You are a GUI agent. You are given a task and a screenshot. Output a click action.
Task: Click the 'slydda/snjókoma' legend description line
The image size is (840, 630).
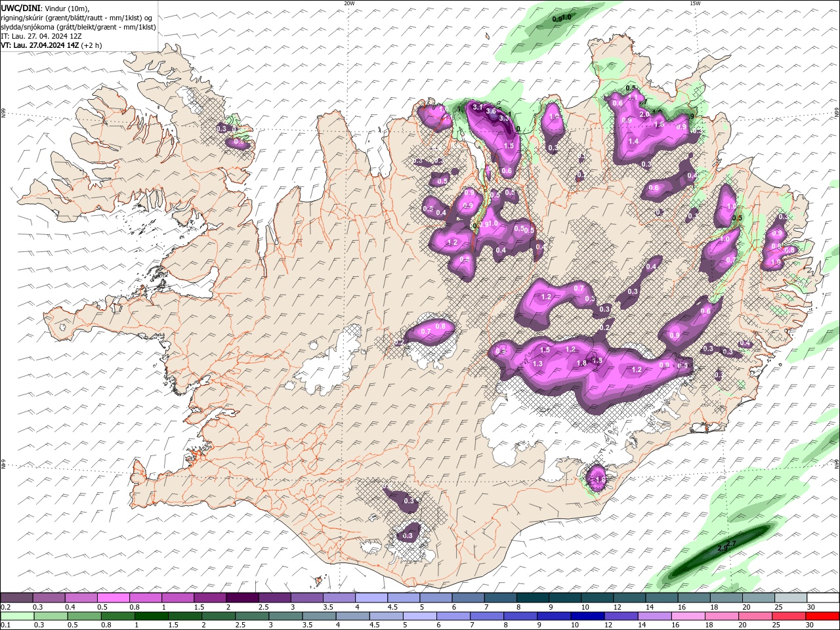(x=78, y=27)
